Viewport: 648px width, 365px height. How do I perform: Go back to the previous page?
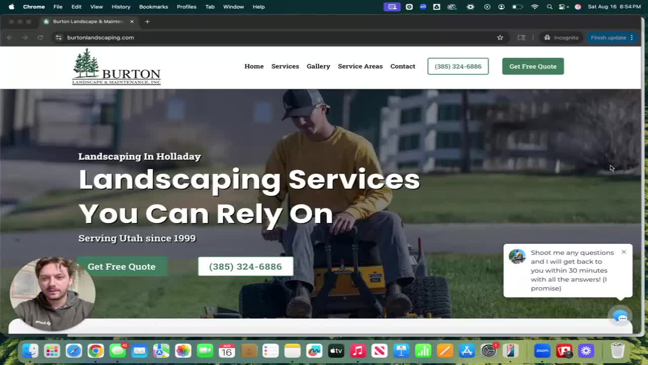[x=9, y=38]
